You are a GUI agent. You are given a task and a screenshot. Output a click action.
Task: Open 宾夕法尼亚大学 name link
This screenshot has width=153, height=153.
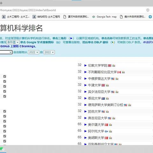(x=99, y=92)
